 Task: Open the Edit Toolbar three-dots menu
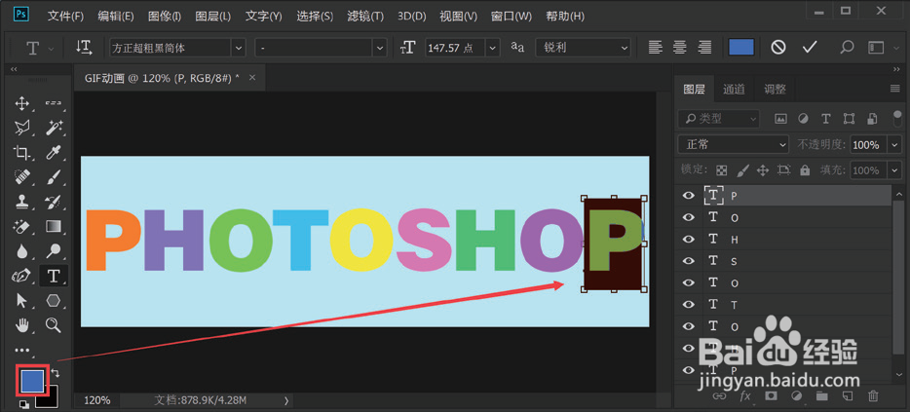coord(22,350)
